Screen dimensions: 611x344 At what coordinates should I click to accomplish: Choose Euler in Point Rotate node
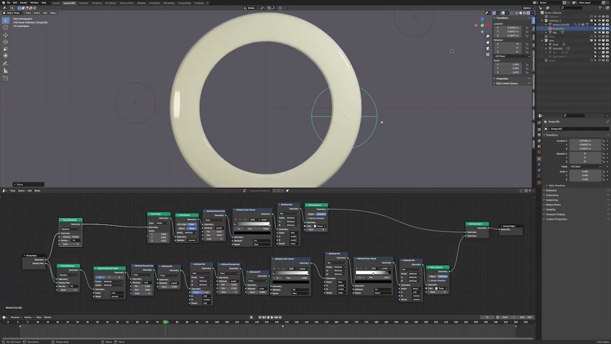pos(192,224)
